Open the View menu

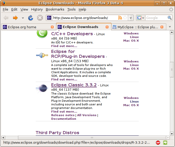tap(24, 10)
